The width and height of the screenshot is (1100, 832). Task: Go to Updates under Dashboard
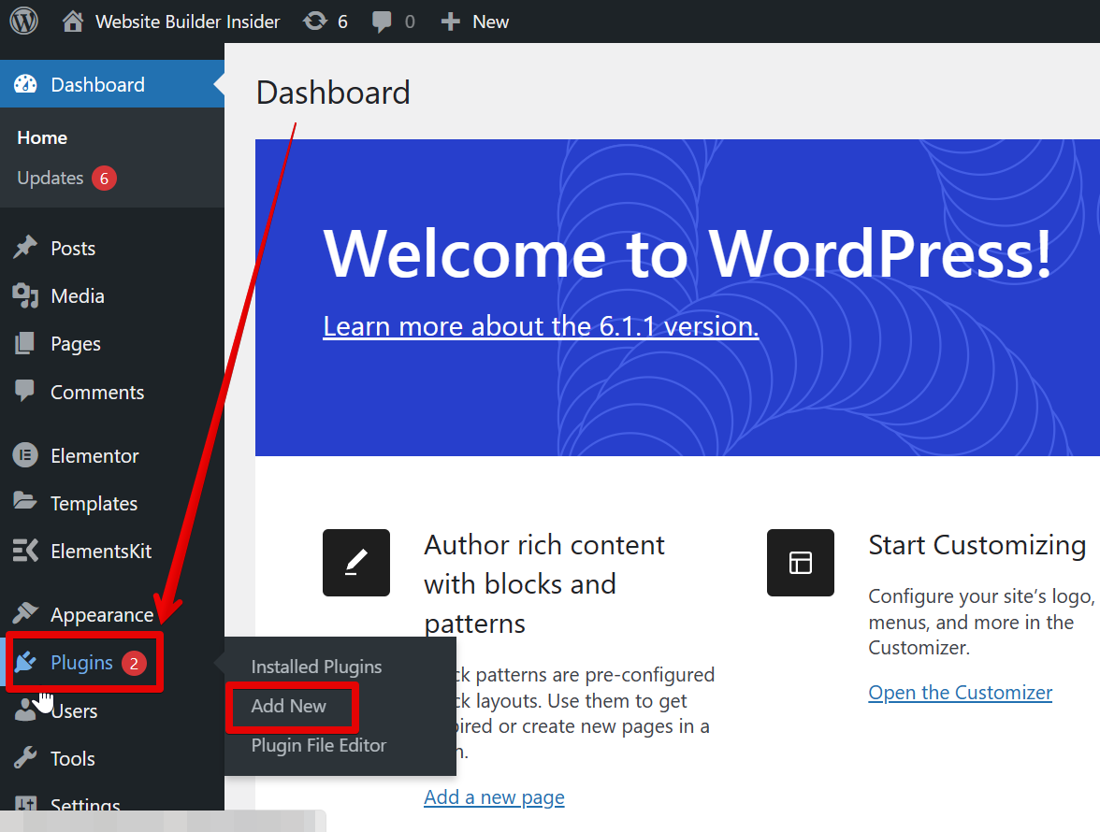51,178
